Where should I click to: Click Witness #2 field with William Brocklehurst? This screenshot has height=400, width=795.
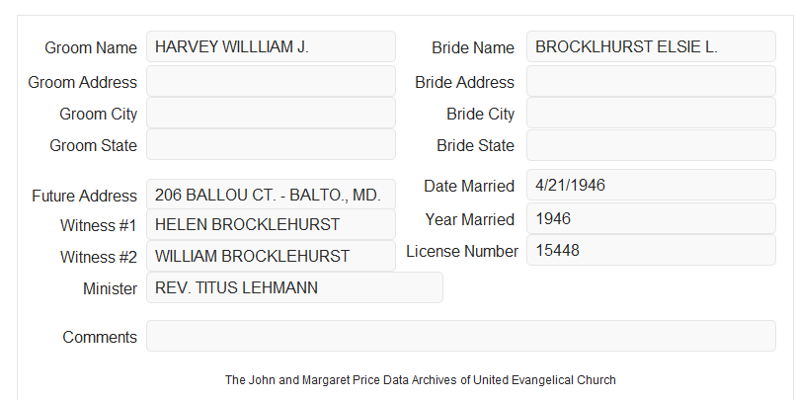[271, 256]
